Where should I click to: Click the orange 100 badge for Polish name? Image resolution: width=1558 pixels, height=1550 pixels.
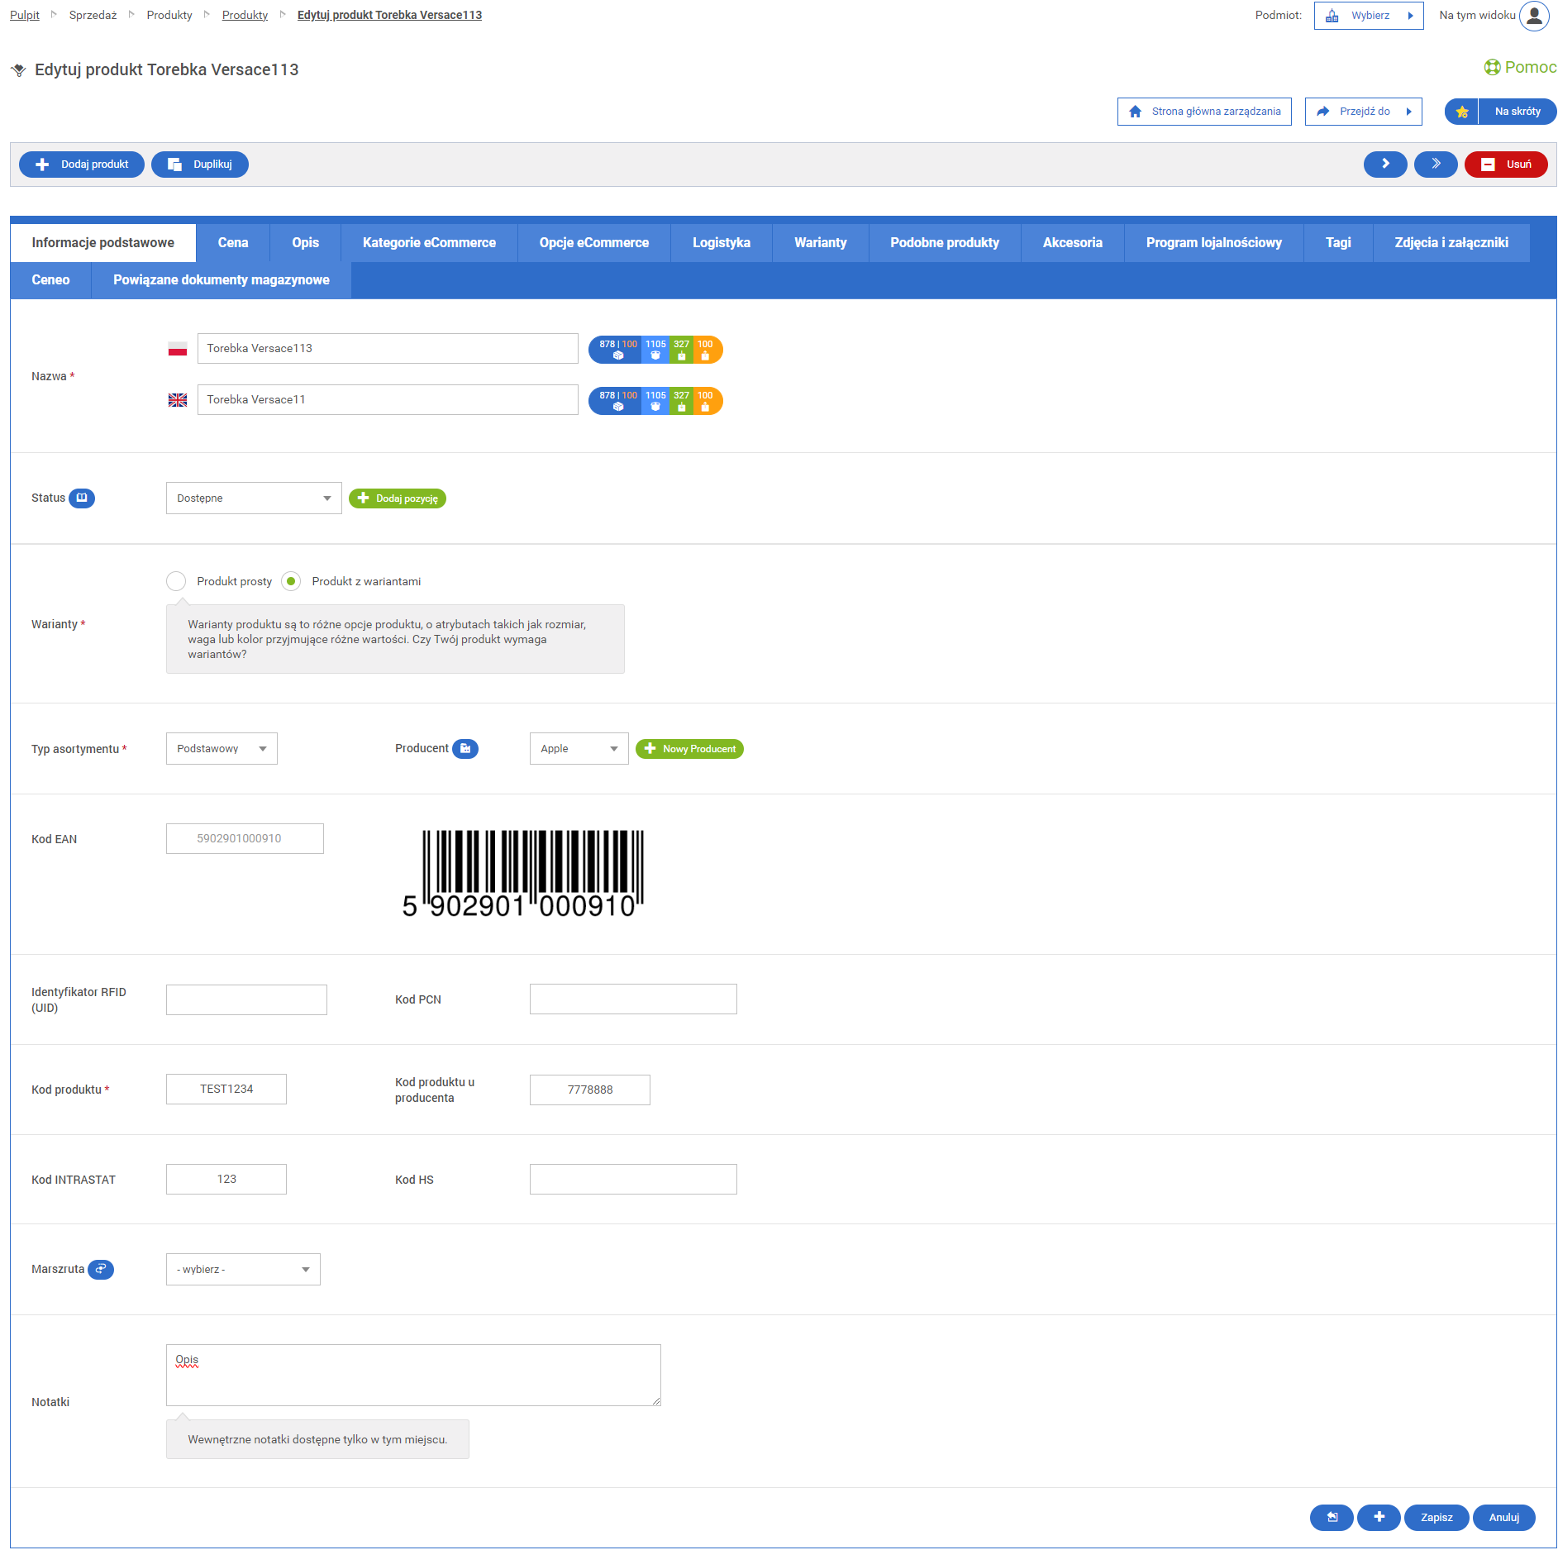(706, 350)
